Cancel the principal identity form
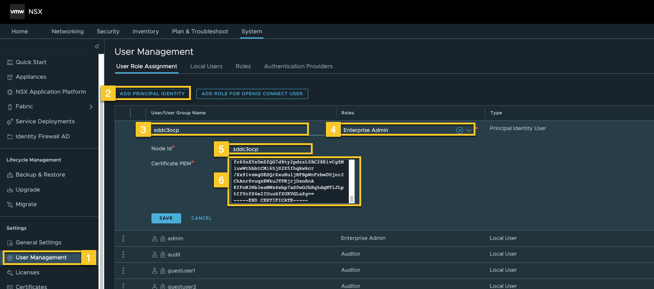The image size is (654, 289). click(x=201, y=218)
